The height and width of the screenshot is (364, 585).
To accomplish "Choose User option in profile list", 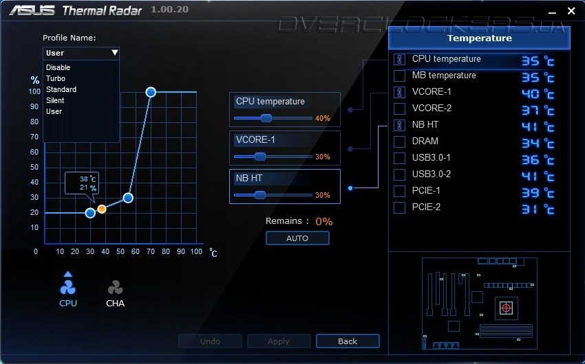I will (54, 111).
